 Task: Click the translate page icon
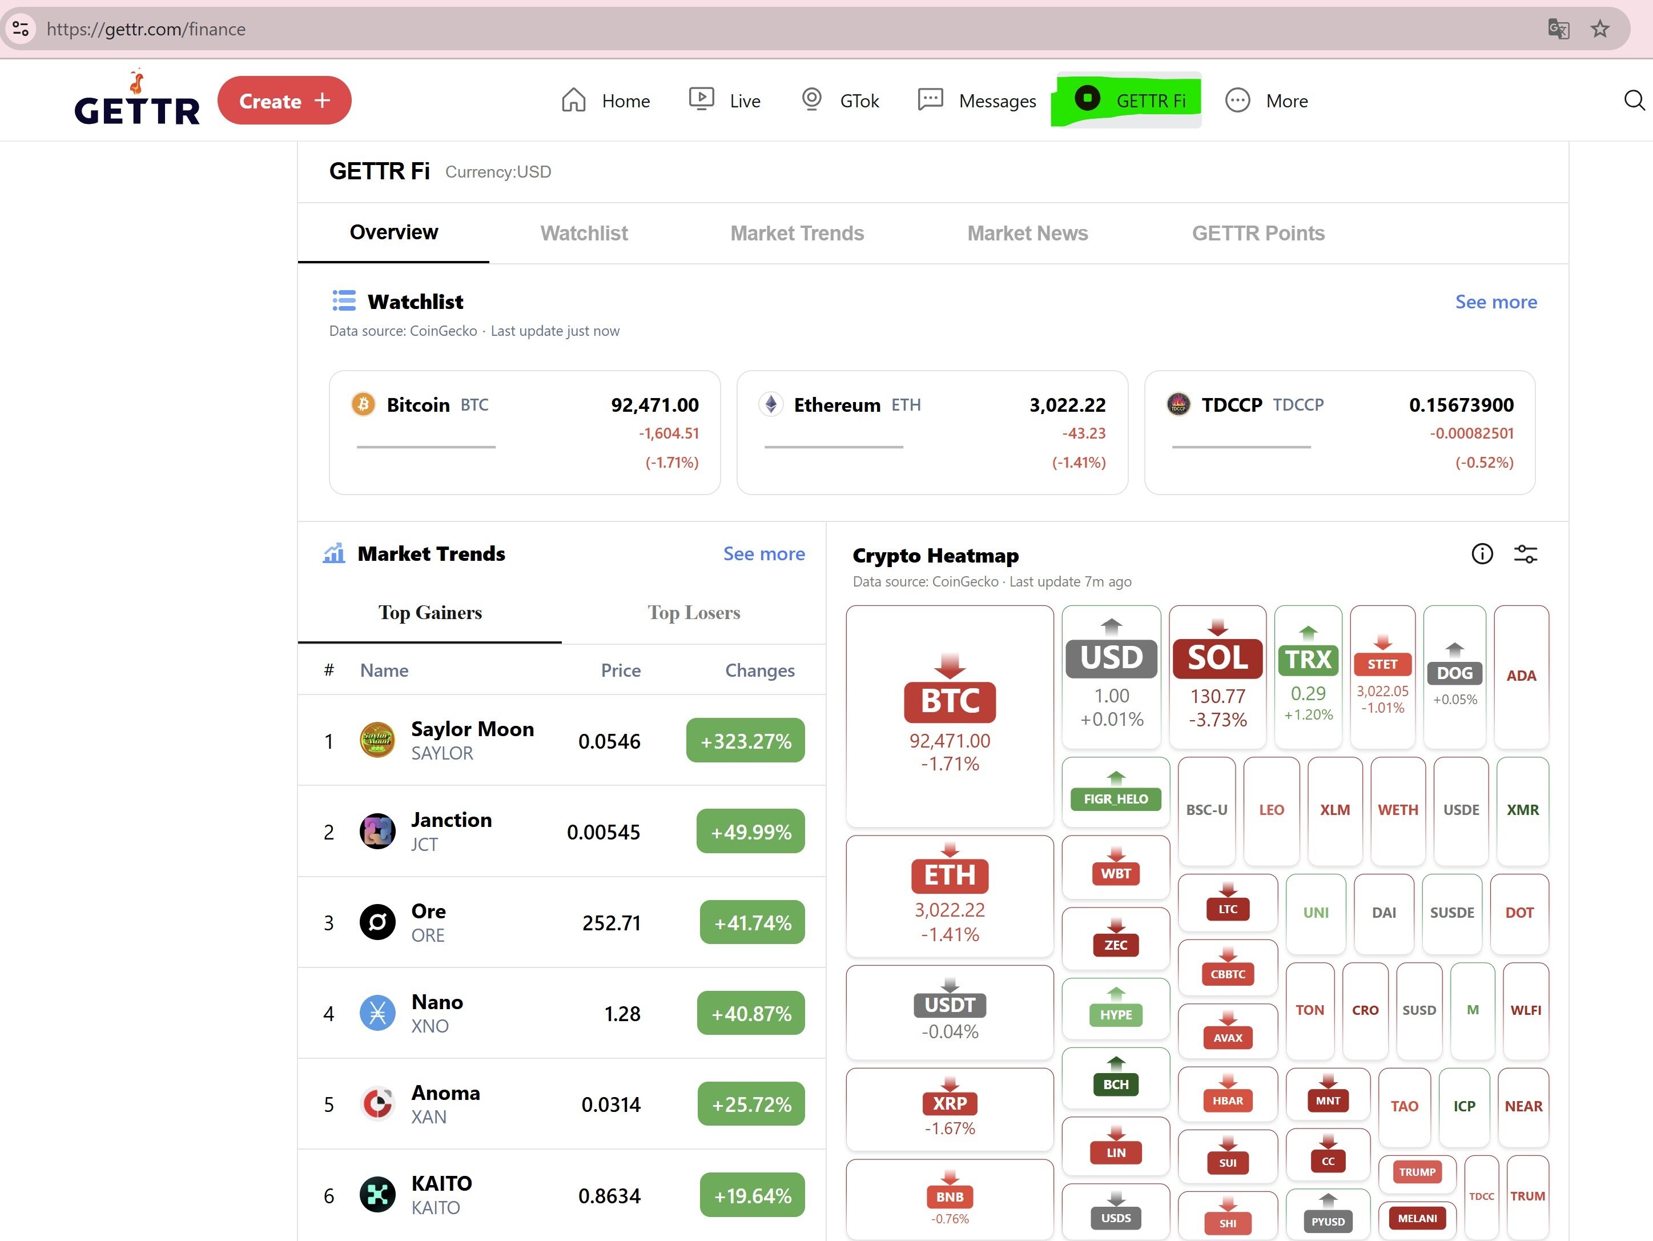[1558, 29]
